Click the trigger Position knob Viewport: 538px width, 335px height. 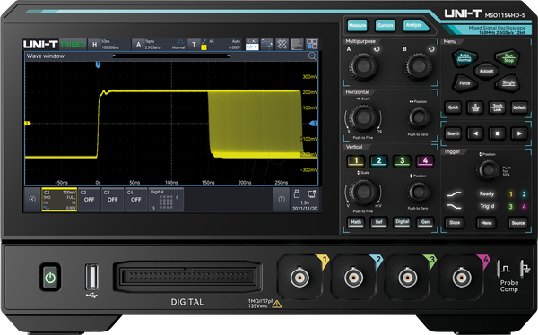click(488, 169)
